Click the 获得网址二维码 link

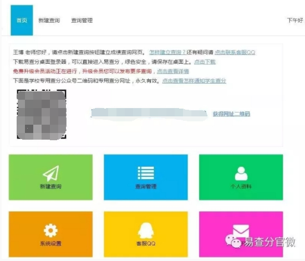click(x=231, y=114)
